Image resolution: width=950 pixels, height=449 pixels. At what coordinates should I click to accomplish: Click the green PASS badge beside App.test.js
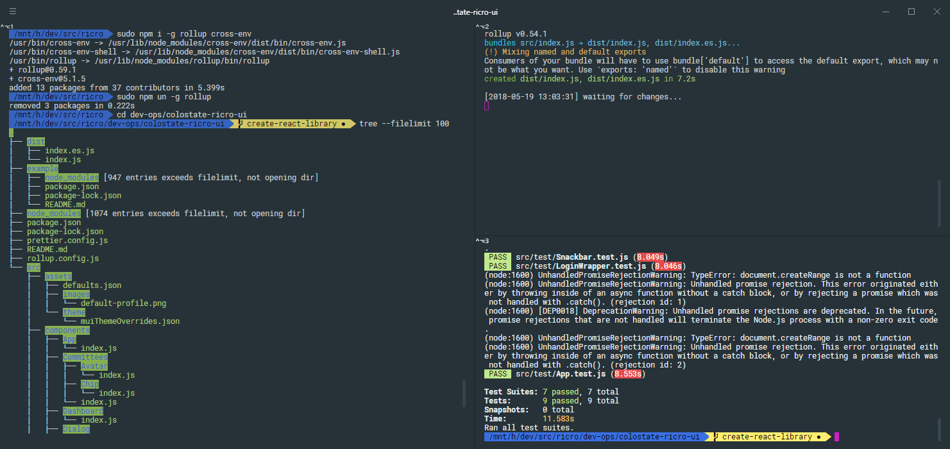[498, 373]
